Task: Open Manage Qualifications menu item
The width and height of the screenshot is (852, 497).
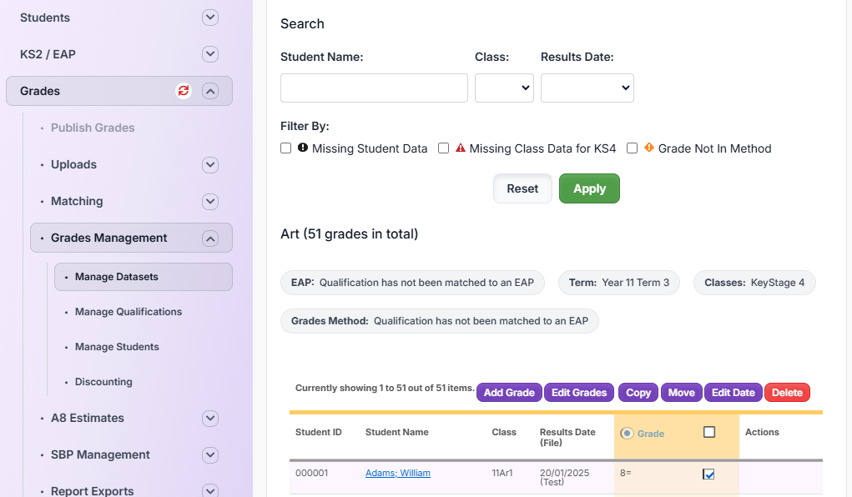Action: (128, 312)
